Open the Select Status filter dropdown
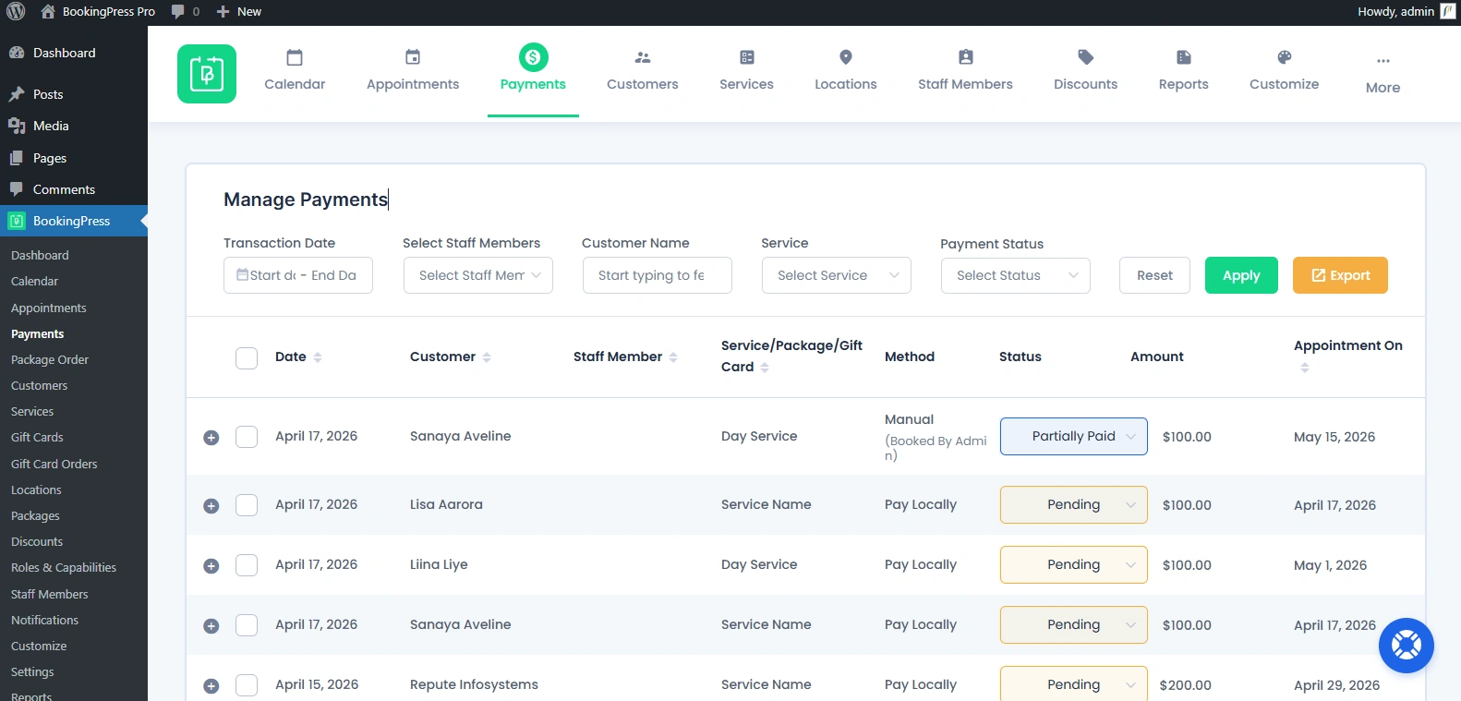 (x=1016, y=275)
